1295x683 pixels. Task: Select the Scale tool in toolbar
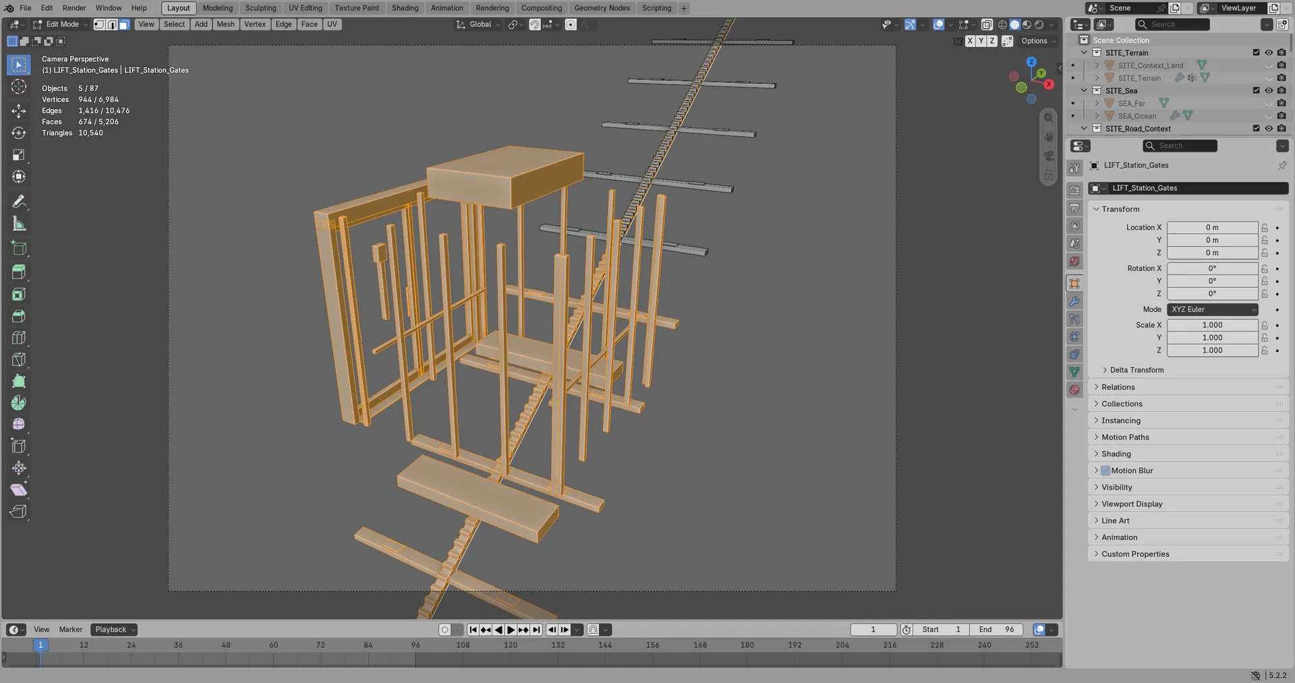click(19, 155)
